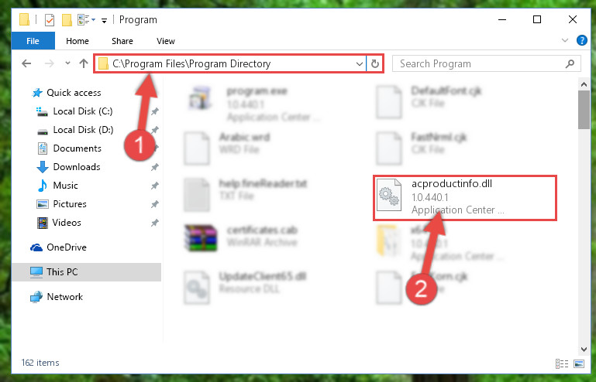
Task: Switch to the Details view icon
Action: [562, 363]
